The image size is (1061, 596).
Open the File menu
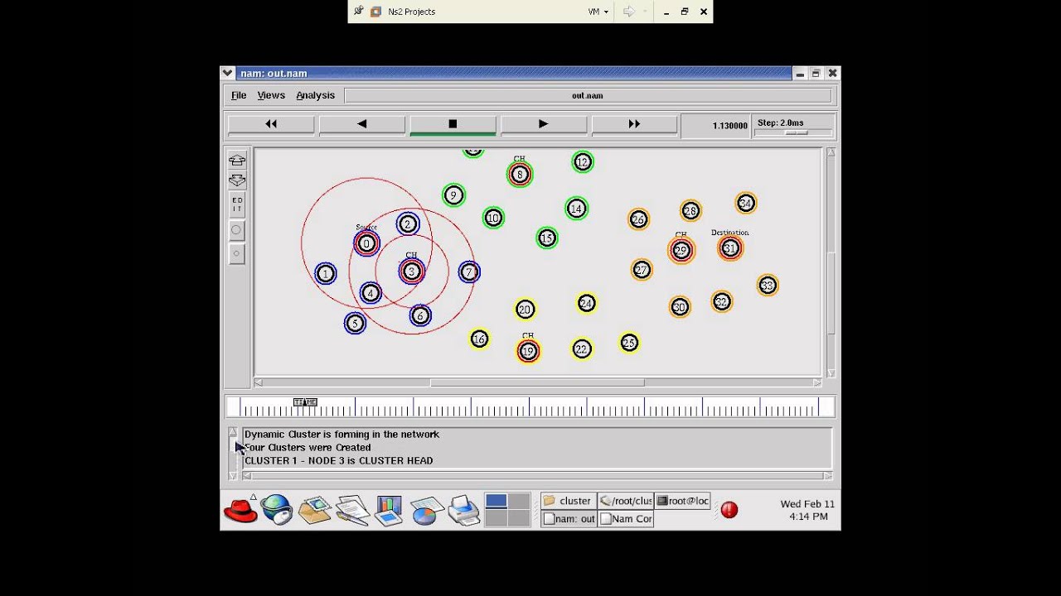pyautogui.click(x=239, y=95)
